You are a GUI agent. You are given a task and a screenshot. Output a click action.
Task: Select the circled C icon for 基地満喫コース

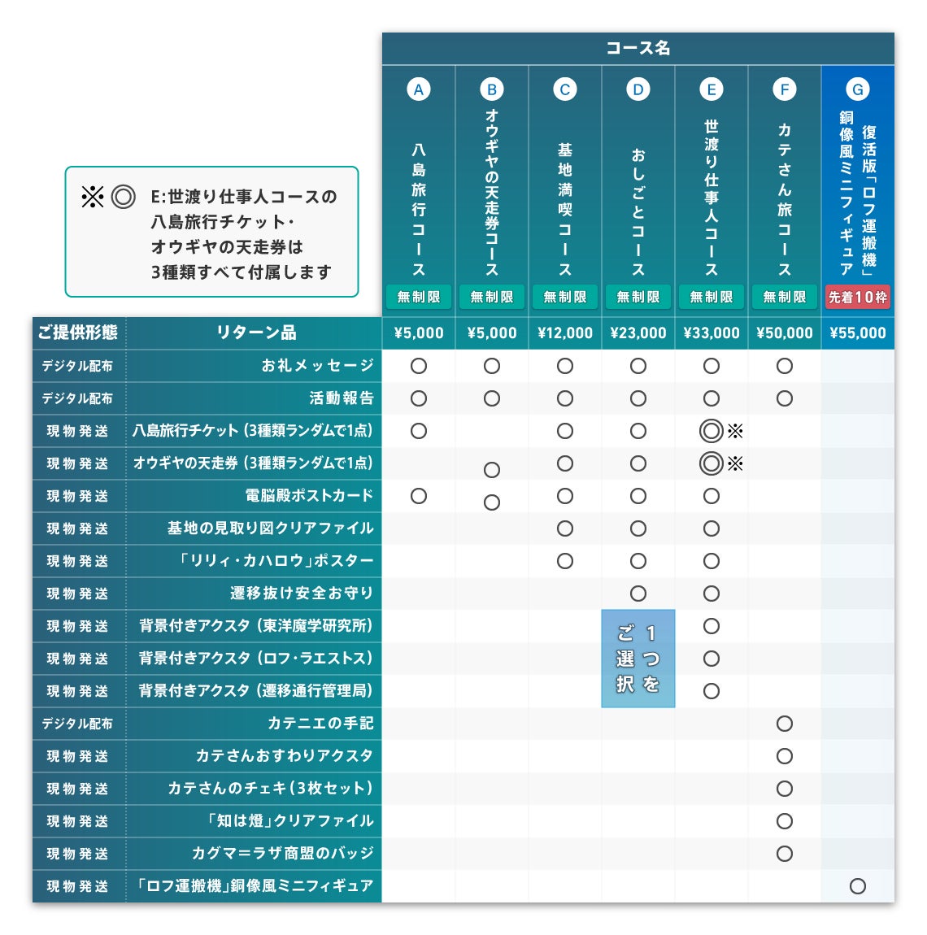point(564,89)
